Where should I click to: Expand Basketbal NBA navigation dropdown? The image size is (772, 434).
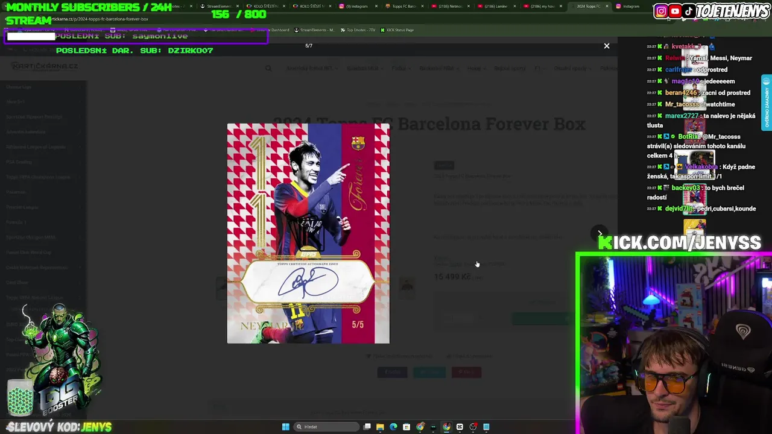[x=438, y=69]
